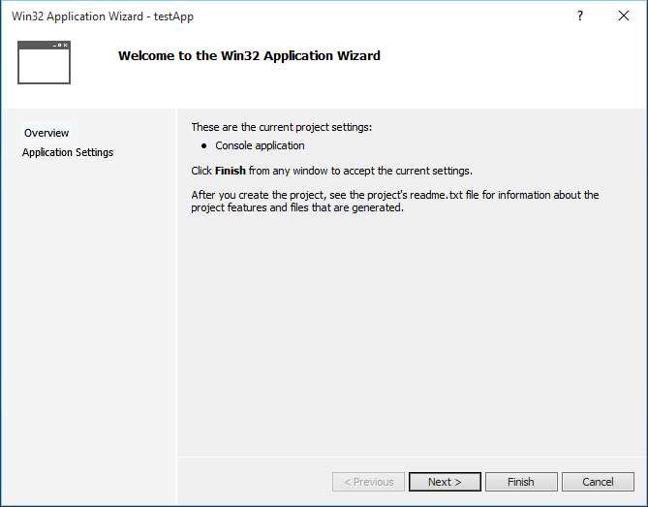Click tiny close glyph inside wizard illustration
The height and width of the screenshot is (507, 648).
tap(65, 45)
